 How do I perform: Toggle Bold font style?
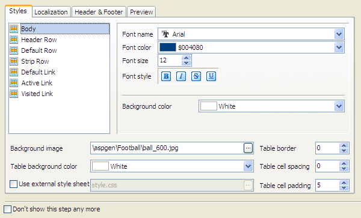166,76
